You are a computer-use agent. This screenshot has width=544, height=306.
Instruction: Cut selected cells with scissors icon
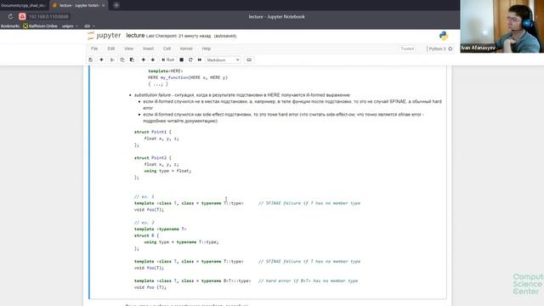112,59
